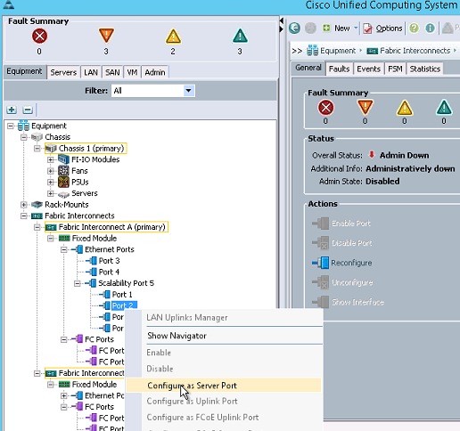460x431 pixels.
Task: Click the blue info icon in toolbar
Action: coord(430,28)
